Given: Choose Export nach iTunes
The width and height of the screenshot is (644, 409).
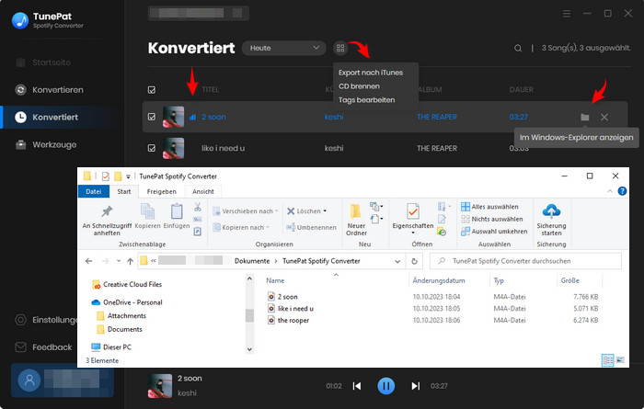Looking at the screenshot, I should click(x=371, y=73).
